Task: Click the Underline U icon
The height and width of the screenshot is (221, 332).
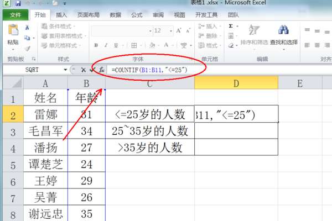Action: [x=116, y=45]
